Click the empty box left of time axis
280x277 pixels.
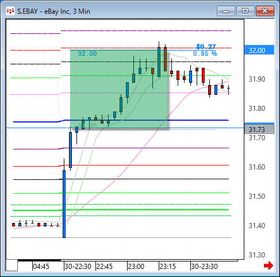pos(11,266)
